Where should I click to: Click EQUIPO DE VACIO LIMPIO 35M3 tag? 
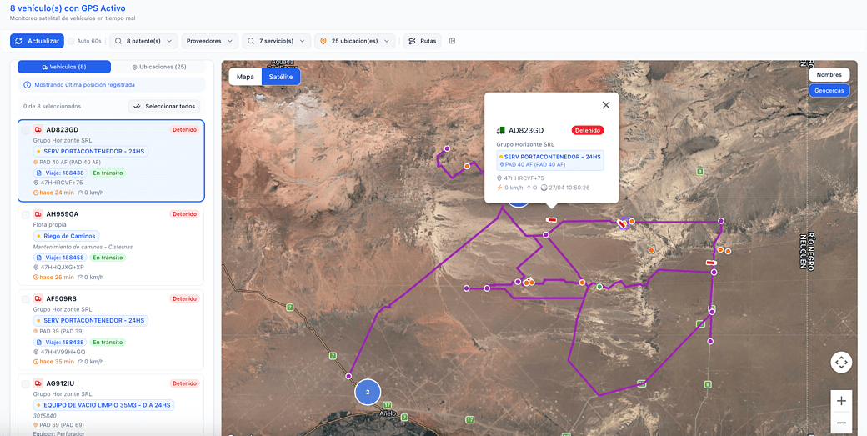click(x=104, y=405)
